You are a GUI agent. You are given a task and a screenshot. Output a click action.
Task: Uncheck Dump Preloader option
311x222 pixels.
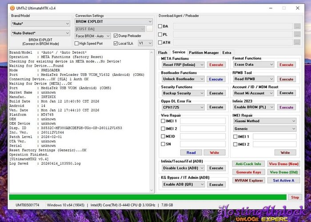116,36
